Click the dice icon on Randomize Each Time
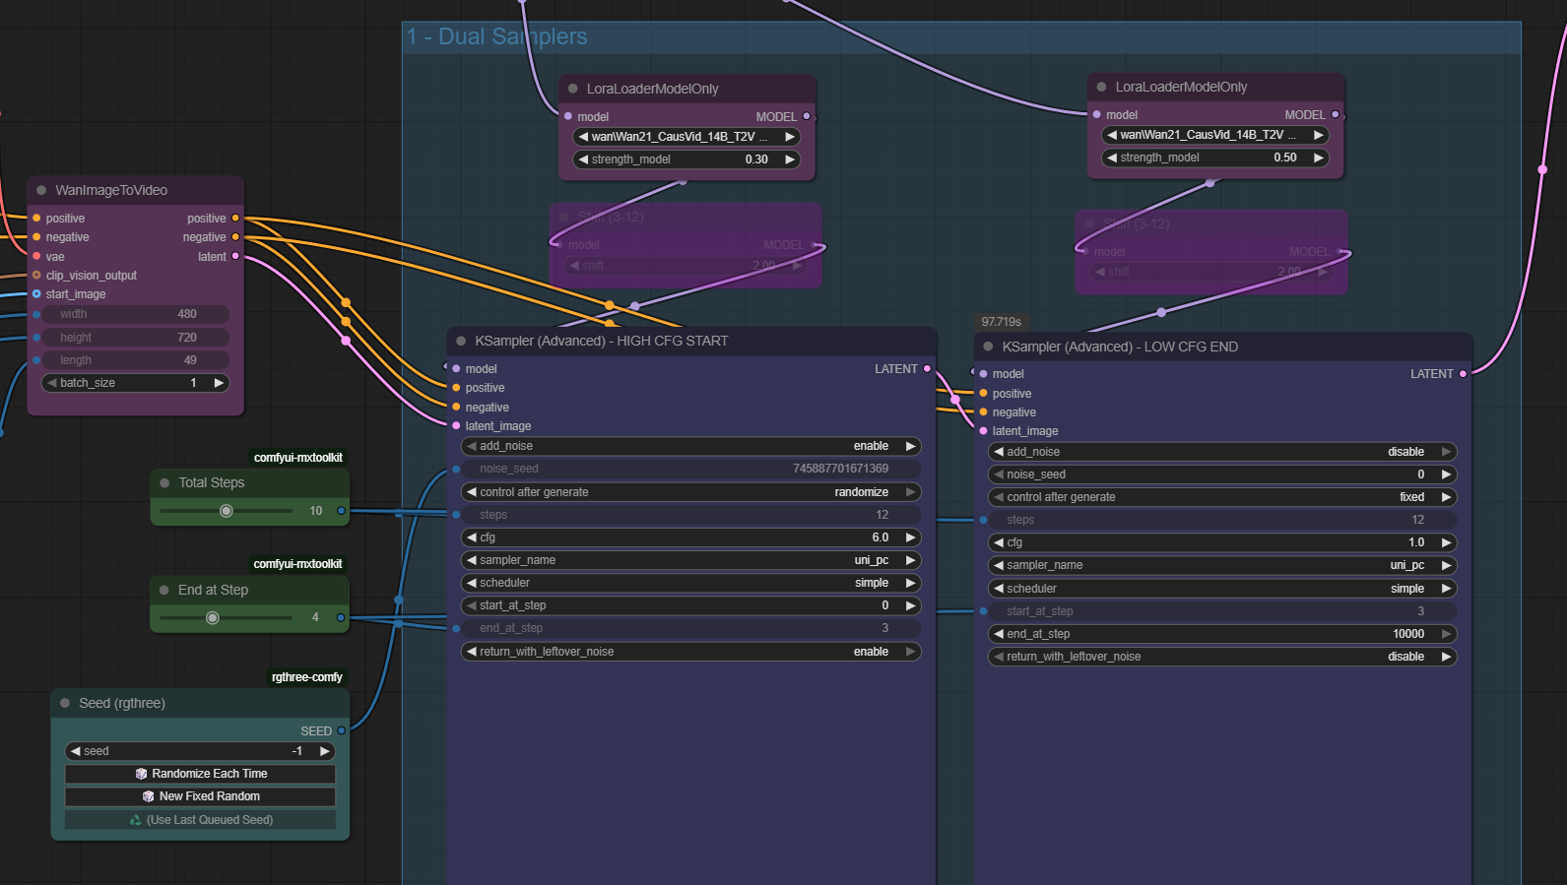 pyautogui.click(x=141, y=774)
